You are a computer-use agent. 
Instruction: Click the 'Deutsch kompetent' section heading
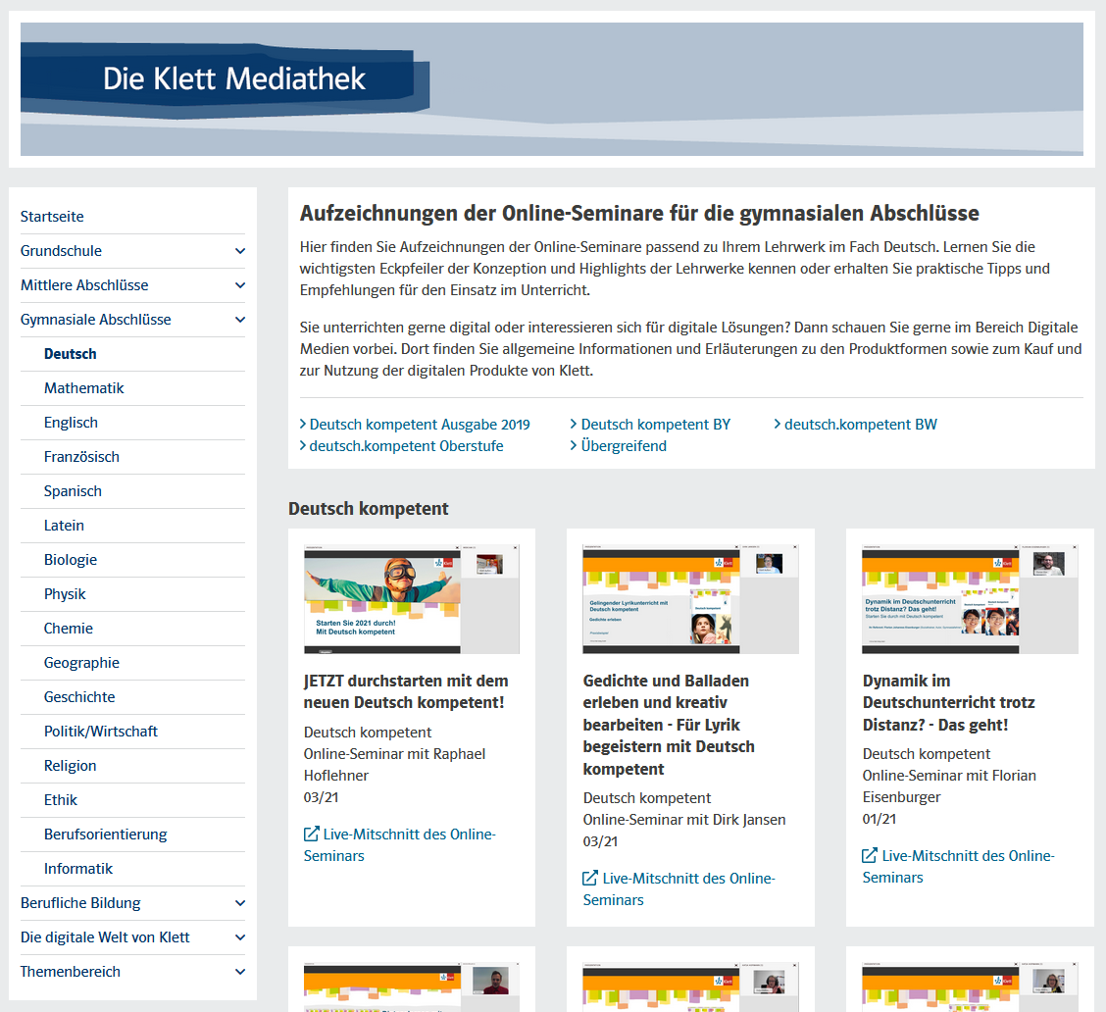pos(369,509)
